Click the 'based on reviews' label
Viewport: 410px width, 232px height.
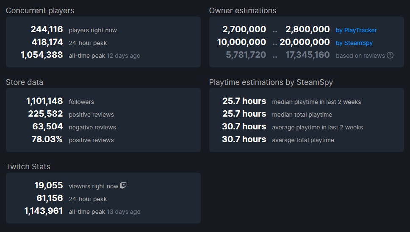pyautogui.click(x=360, y=56)
